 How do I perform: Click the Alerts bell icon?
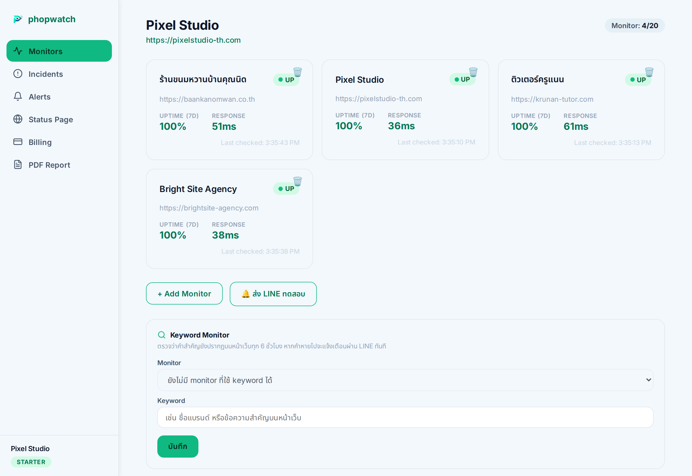(x=18, y=96)
